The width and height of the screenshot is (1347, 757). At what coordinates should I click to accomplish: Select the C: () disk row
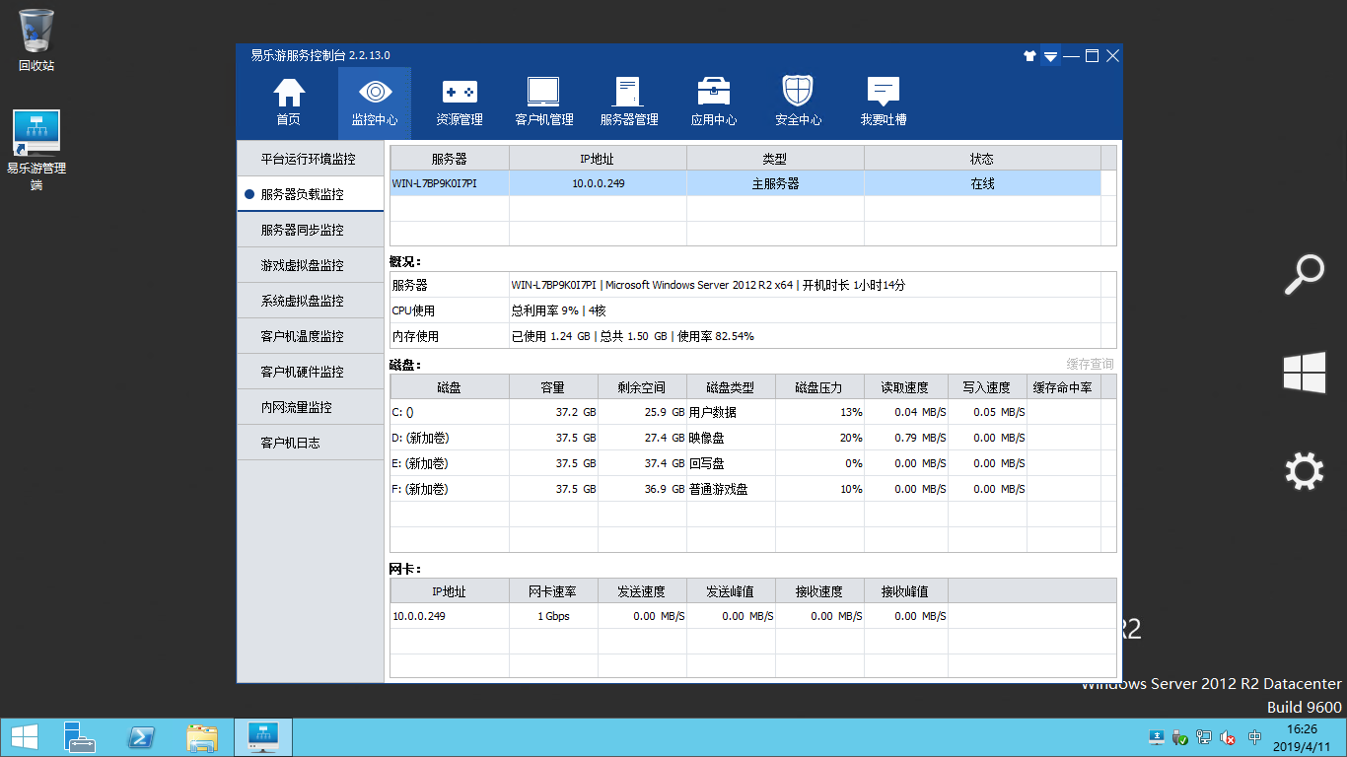pyautogui.click(x=753, y=412)
